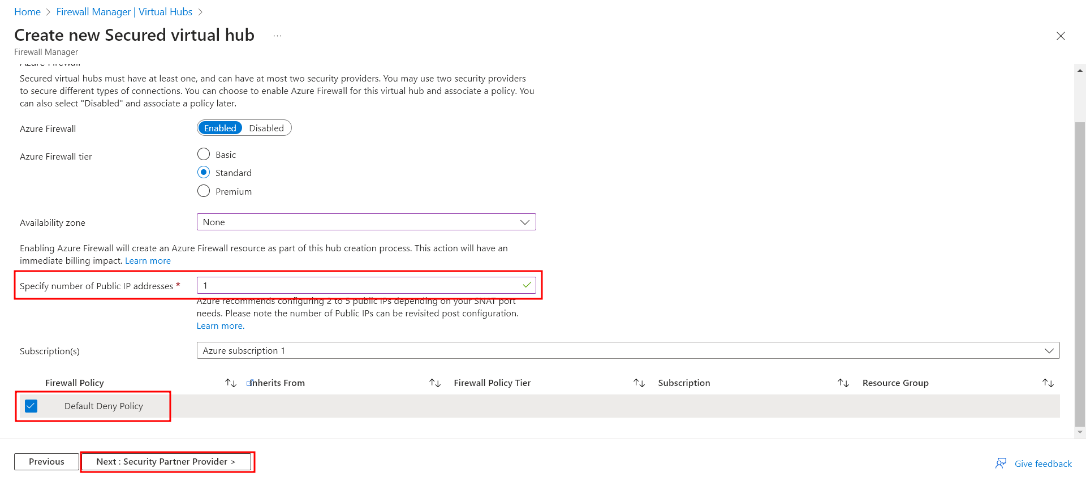Uncheck the Default Deny Policy checkbox

[31, 406]
